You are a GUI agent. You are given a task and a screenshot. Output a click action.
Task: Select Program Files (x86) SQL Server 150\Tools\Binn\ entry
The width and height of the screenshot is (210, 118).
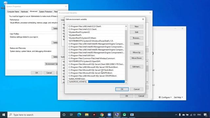pyautogui.click(x=96, y=67)
